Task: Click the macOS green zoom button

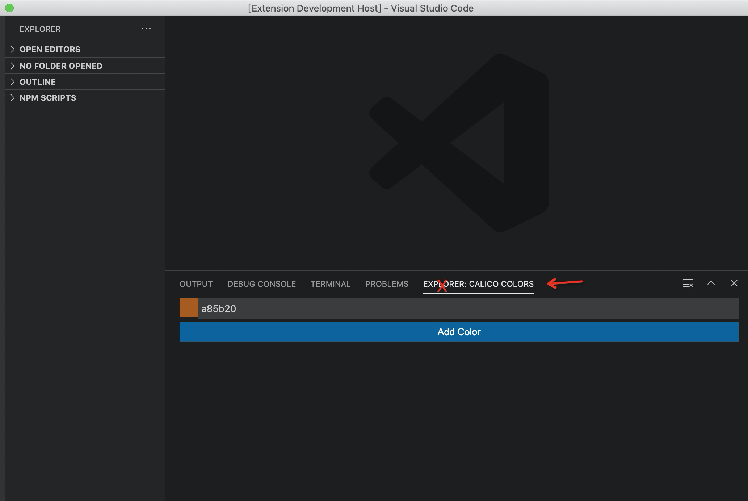Action: [x=9, y=8]
